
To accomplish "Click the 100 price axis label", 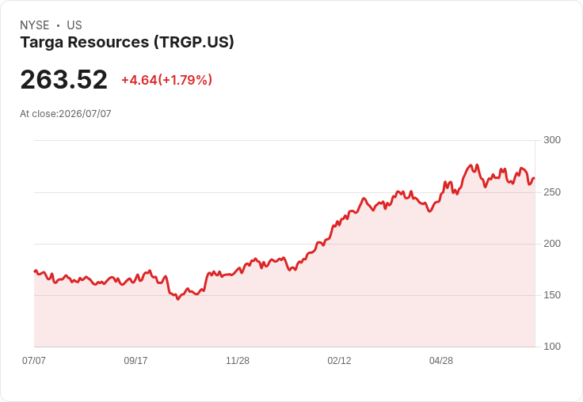I will pos(552,347).
